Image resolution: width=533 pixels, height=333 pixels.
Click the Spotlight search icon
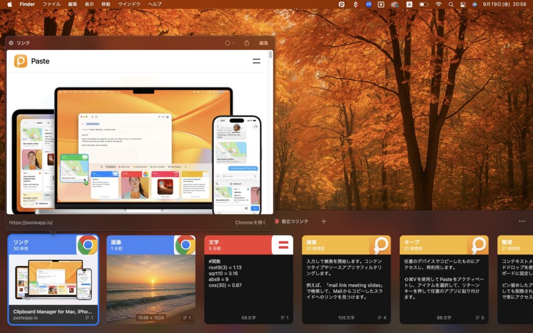(x=451, y=4)
